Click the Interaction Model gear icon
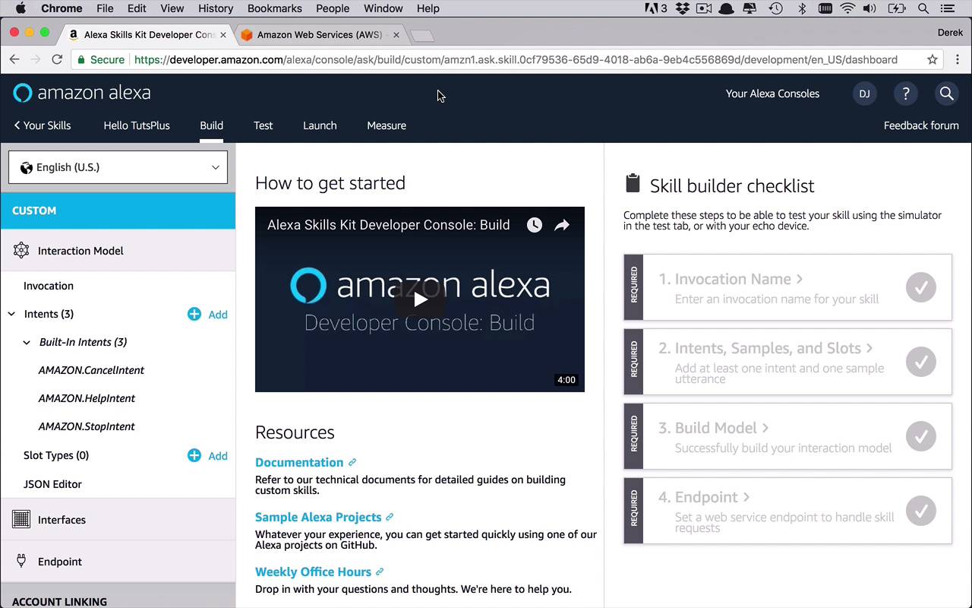 (21, 250)
